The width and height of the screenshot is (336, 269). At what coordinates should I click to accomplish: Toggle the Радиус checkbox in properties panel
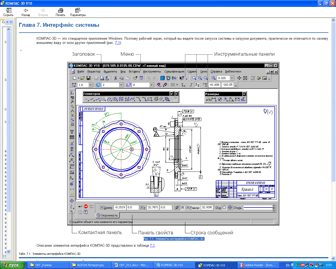click(188, 208)
